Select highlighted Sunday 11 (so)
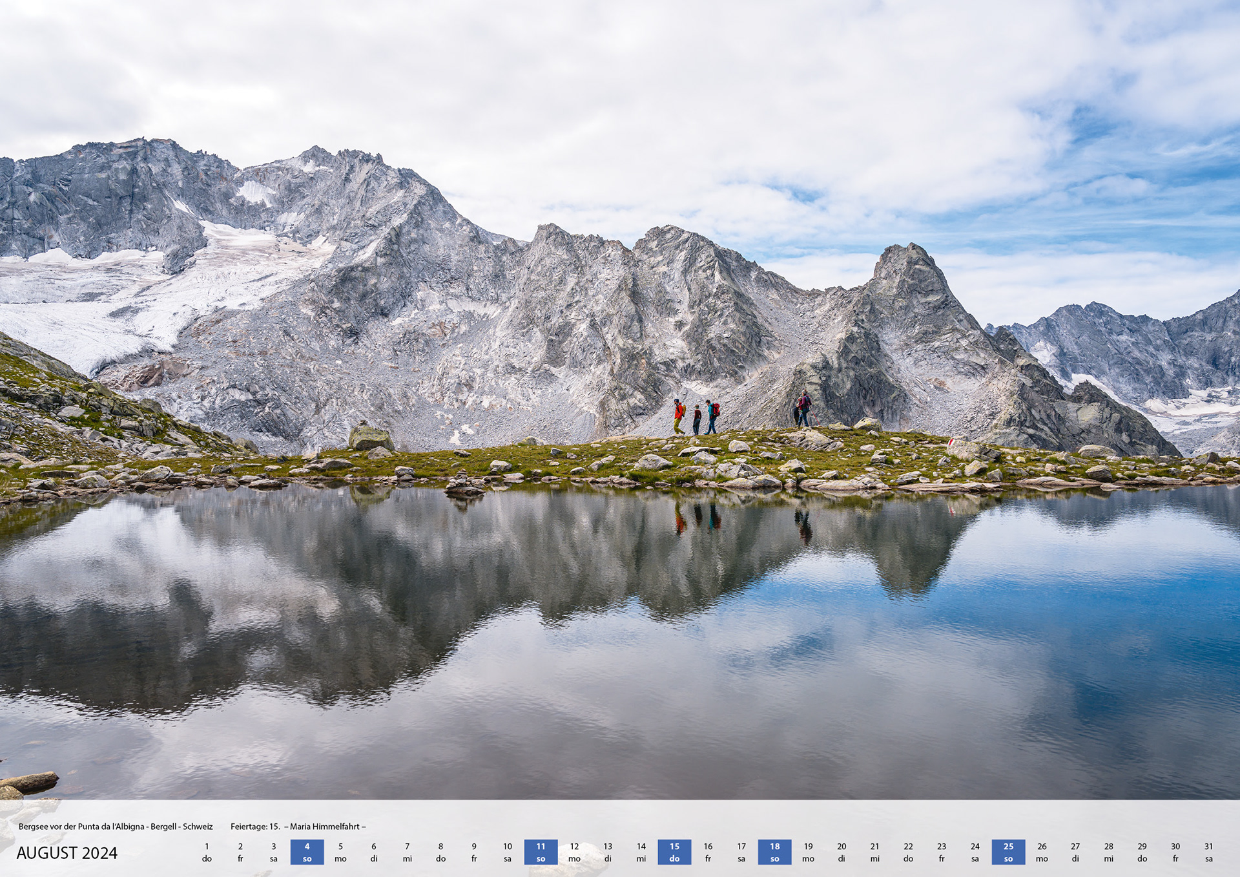Screen dimensions: 1240x877 pos(541,852)
